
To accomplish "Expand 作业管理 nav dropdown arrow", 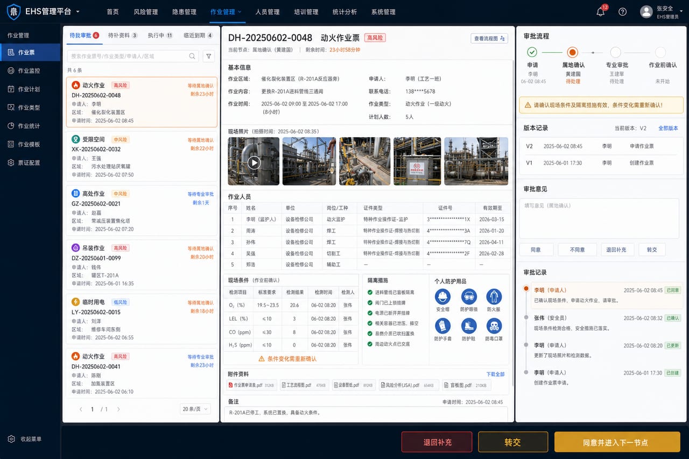I will click(x=240, y=12).
